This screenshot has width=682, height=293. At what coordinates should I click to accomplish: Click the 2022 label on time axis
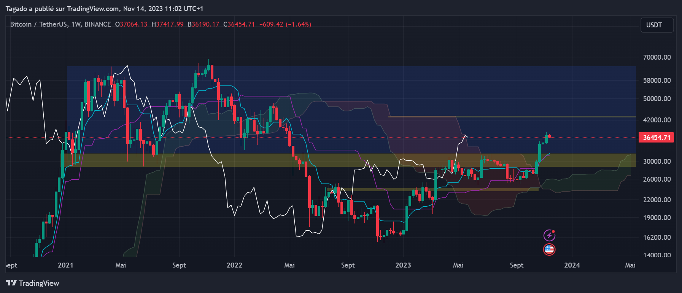point(234,265)
